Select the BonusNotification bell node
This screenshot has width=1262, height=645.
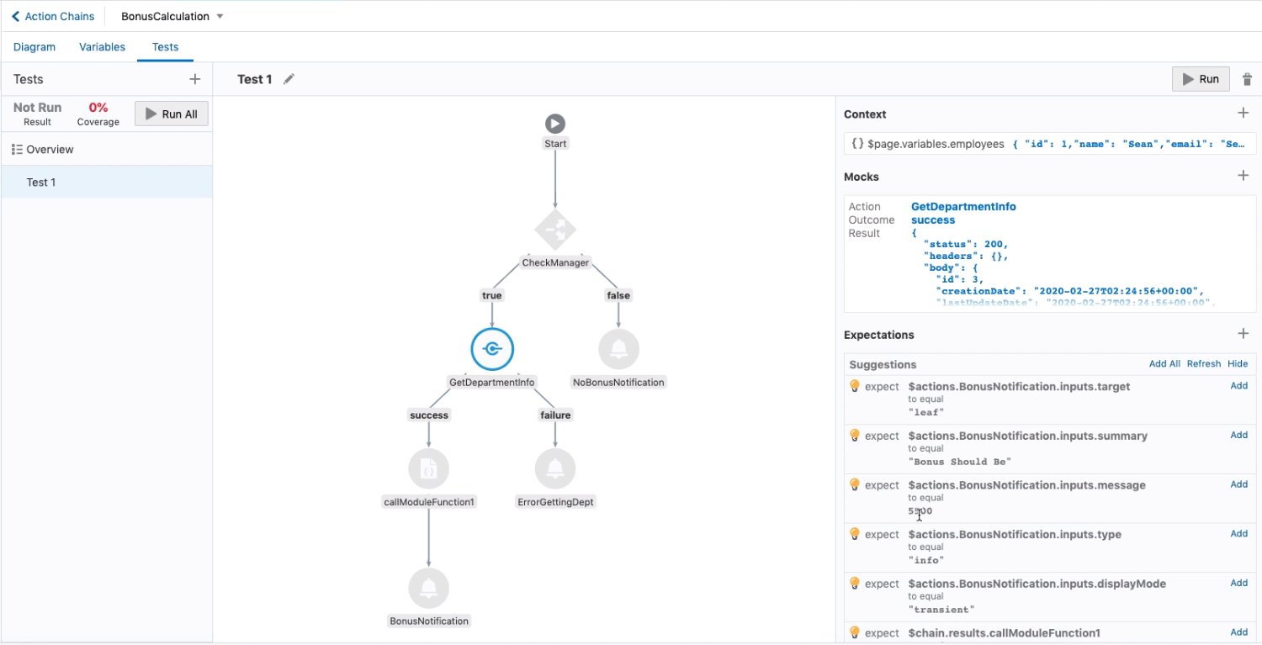pos(428,588)
